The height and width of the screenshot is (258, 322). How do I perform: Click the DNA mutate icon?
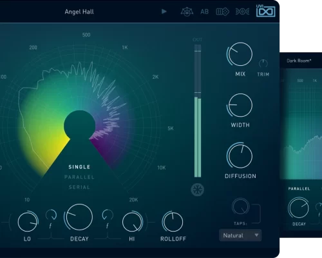coord(243,12)
